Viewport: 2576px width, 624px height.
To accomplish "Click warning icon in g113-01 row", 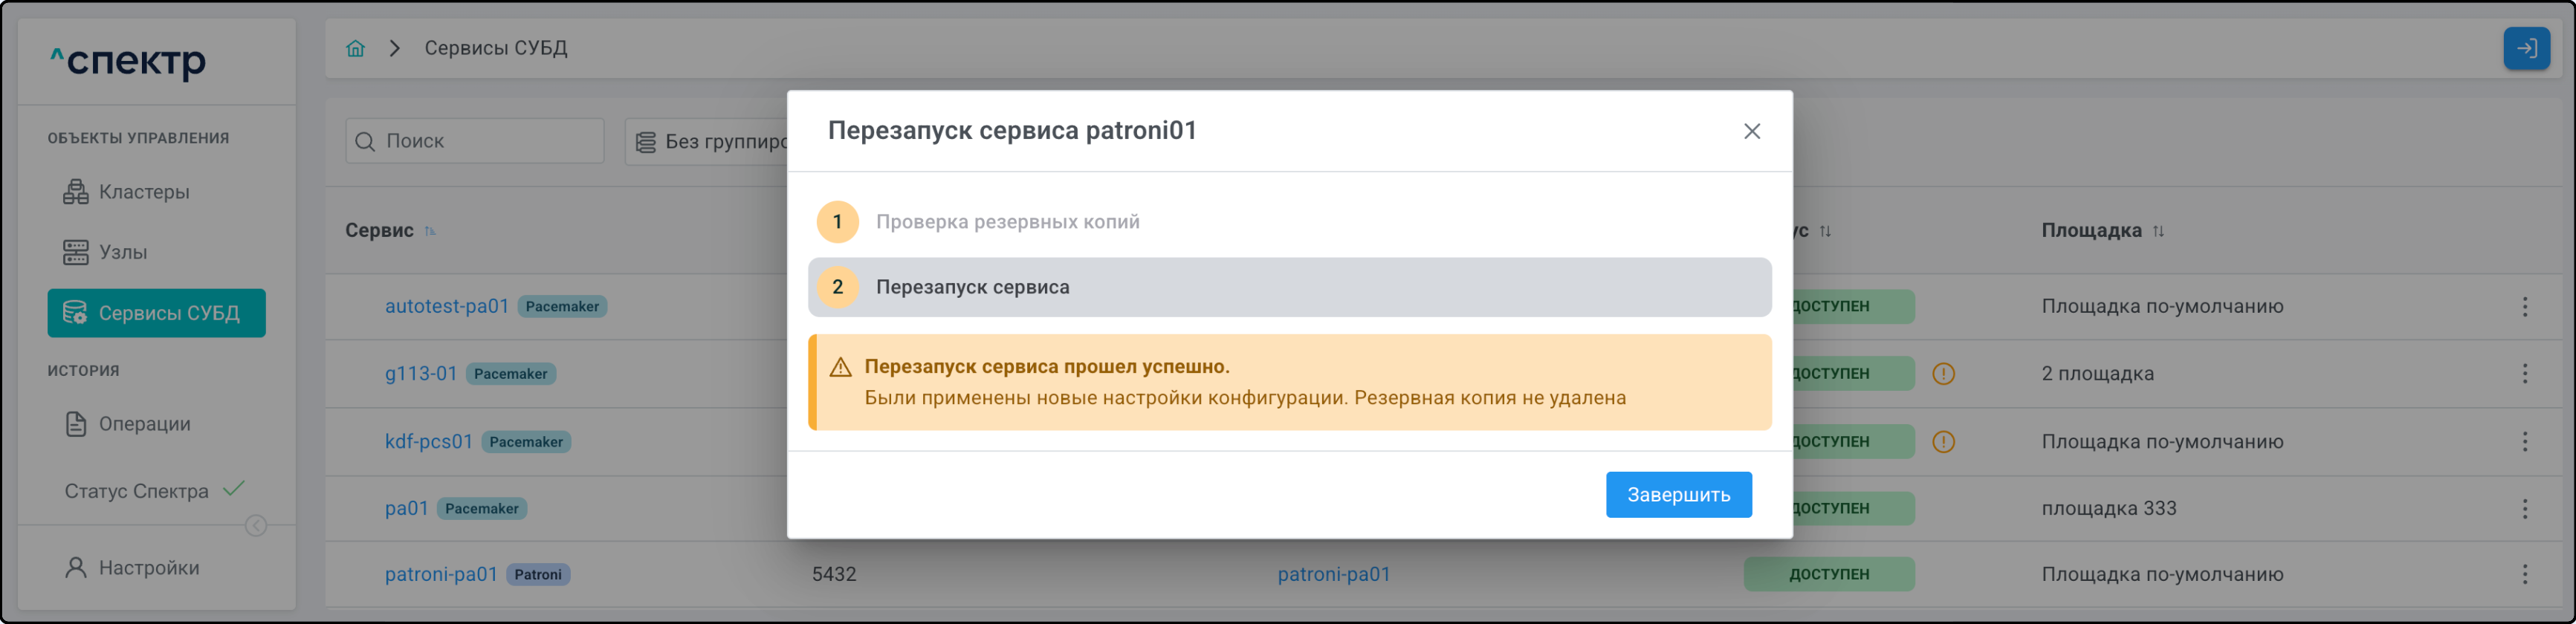I will pos(1943,374).
